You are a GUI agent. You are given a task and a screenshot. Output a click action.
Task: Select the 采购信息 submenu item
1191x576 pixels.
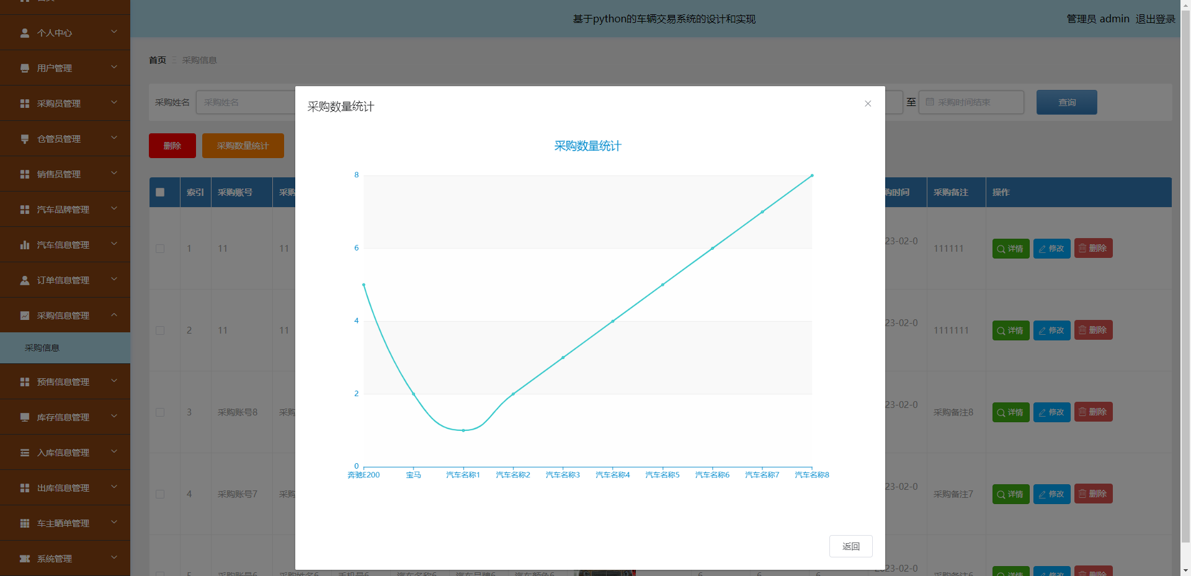coord(65,348)
